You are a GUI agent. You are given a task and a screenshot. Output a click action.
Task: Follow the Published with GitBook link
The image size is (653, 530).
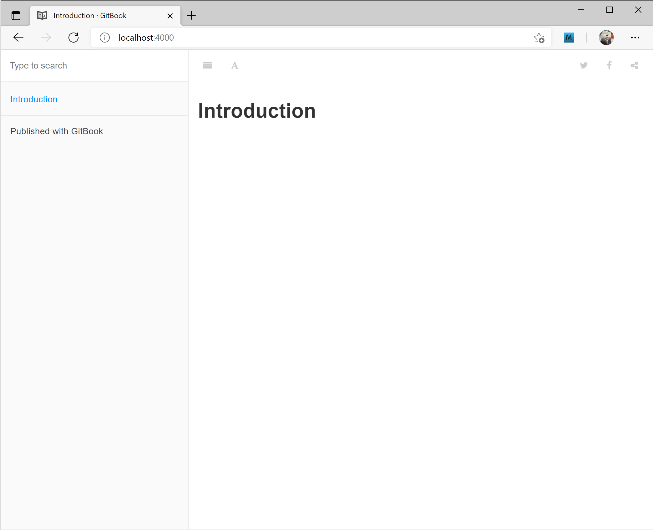pyautogui.click(x=57, y=131)
